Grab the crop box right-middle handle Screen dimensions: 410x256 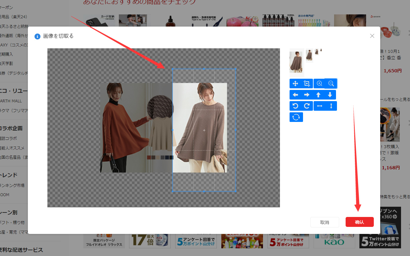pyautogui.click(x=236, y=130)
